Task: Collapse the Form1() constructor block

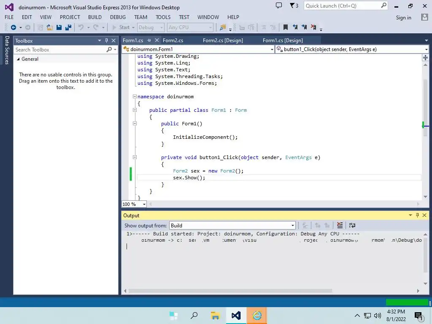Action: coord(135,124)
